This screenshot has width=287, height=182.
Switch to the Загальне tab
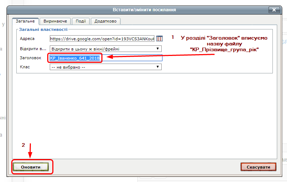pyautogui.click(x=25, y=21)
